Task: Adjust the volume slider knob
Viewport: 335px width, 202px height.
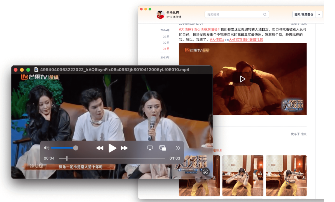Action: click(x=75, y=148)
